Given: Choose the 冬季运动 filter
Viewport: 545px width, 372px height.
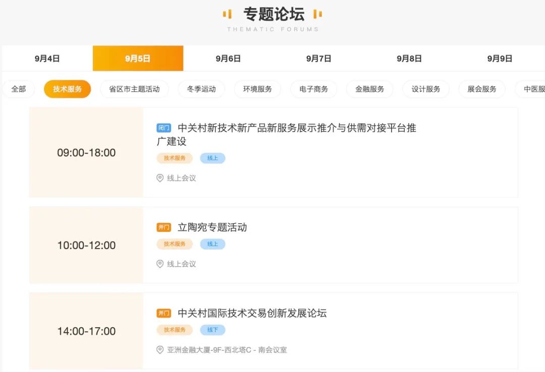Looking at the screenshot, I should (x=201, y=89).
